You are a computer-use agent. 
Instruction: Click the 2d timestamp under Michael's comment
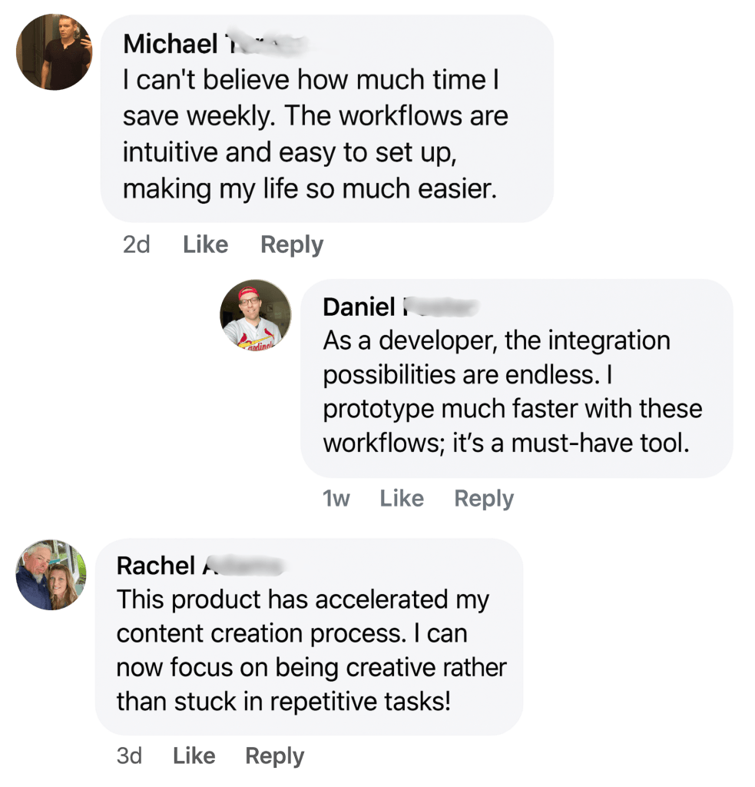(x=136, y=245)
